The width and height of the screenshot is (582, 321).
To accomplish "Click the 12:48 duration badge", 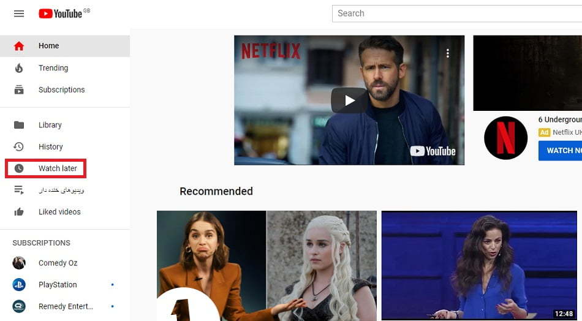I will pos(564,314).
